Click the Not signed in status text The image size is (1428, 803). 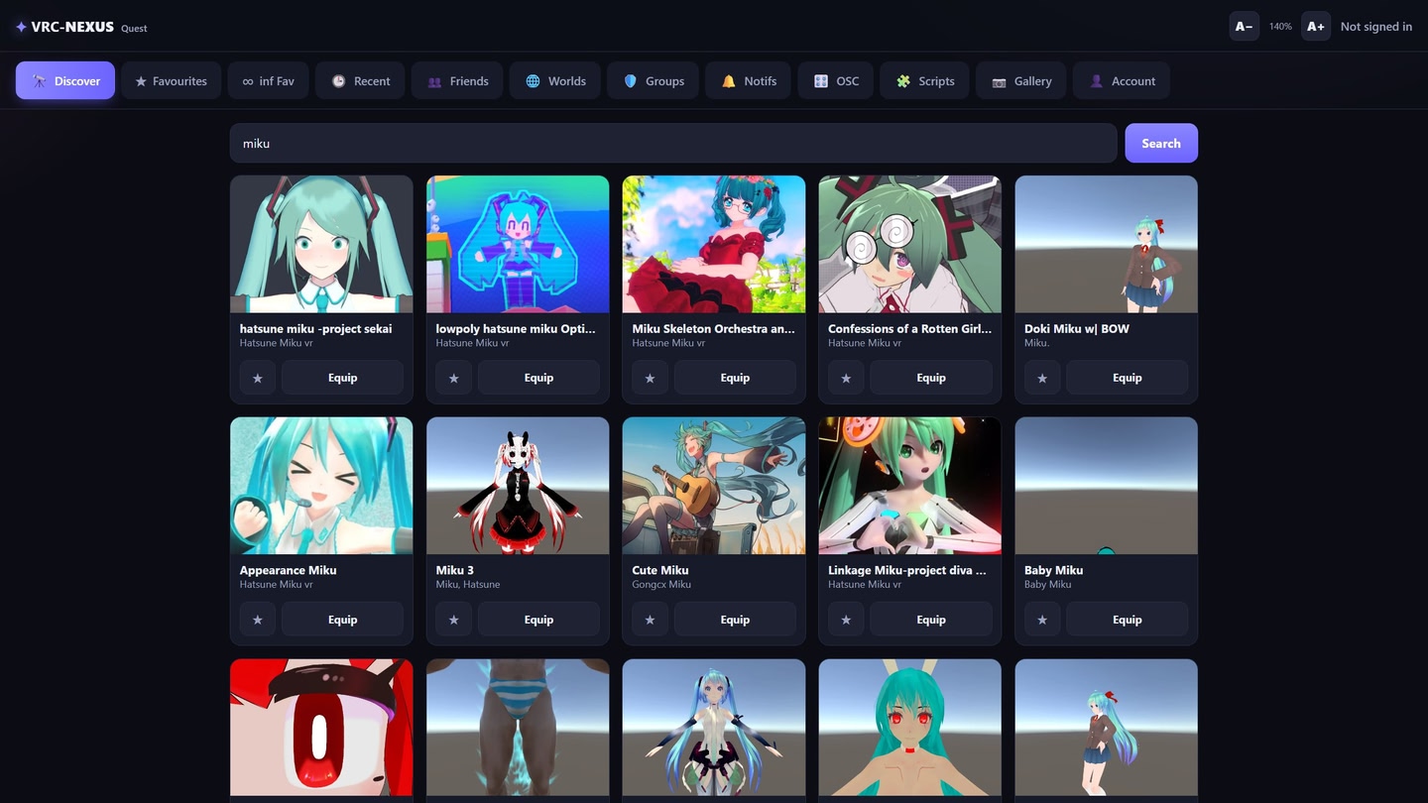click(1376, 27)
